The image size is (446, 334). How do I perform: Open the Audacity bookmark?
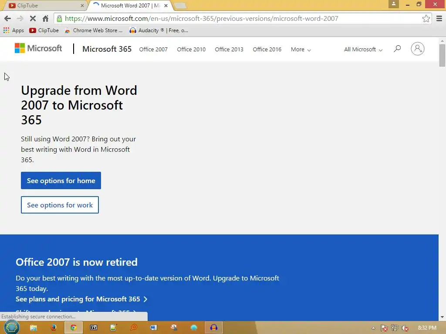pos(159,30)
